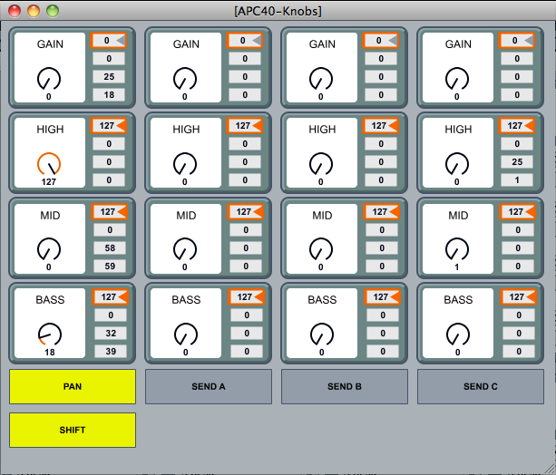This screenshot has height=475, width=556.
Task: Click the HIGH dial in the third column
Action: pos(321,164)
